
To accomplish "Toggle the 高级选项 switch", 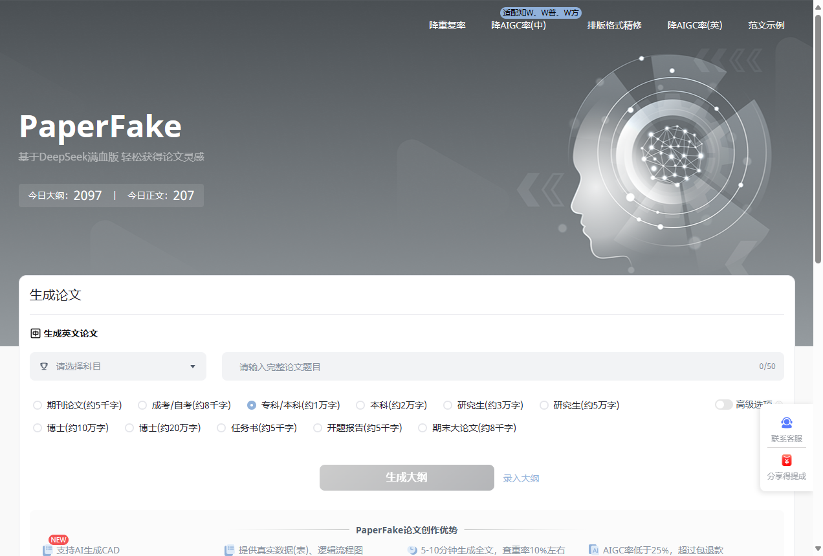I will pyautogui.click(x=723, y=405).
